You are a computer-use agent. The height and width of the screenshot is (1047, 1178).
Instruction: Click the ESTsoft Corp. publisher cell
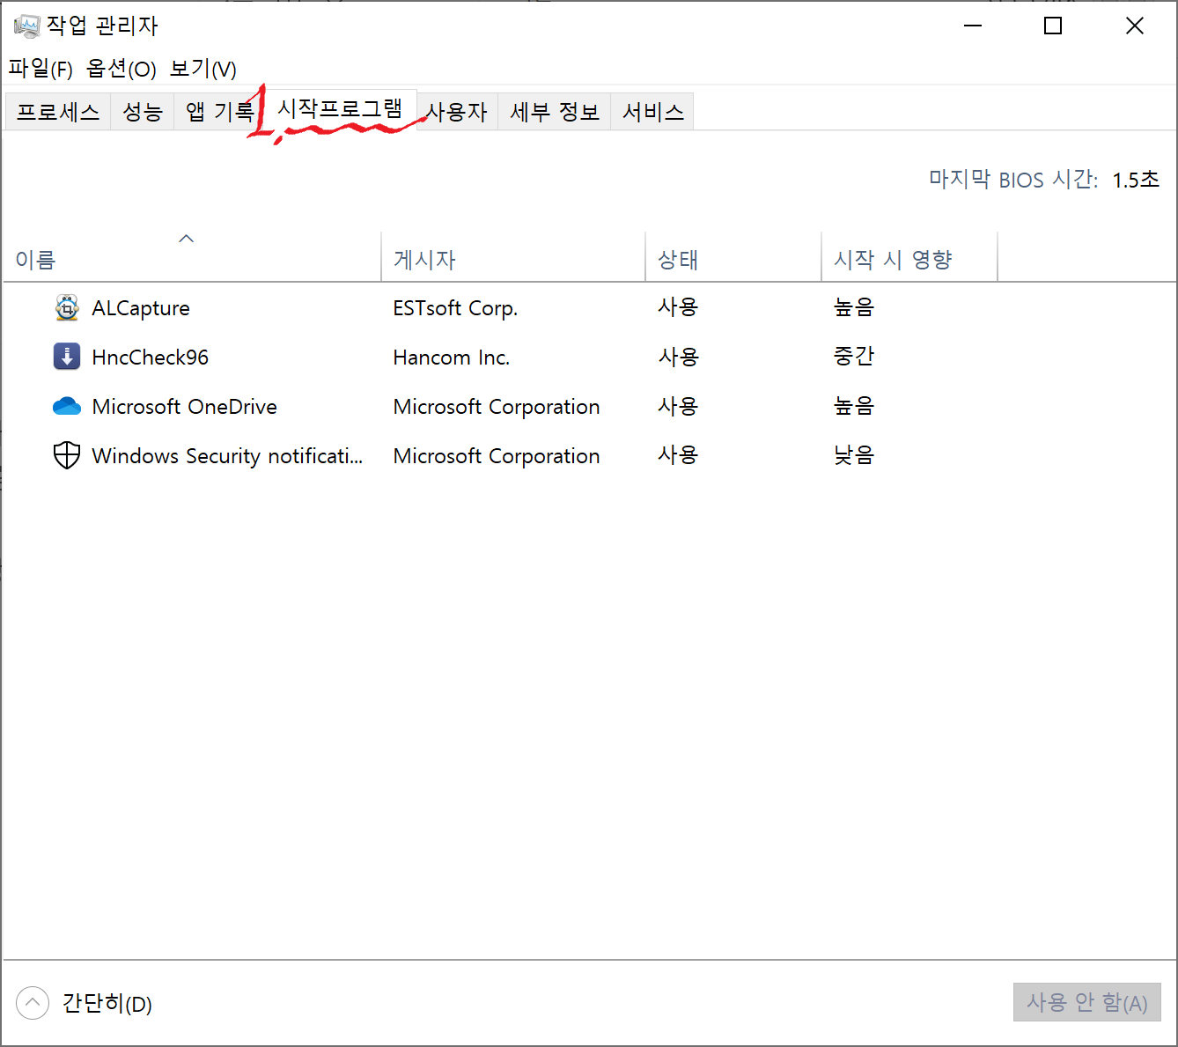[455, 308]
